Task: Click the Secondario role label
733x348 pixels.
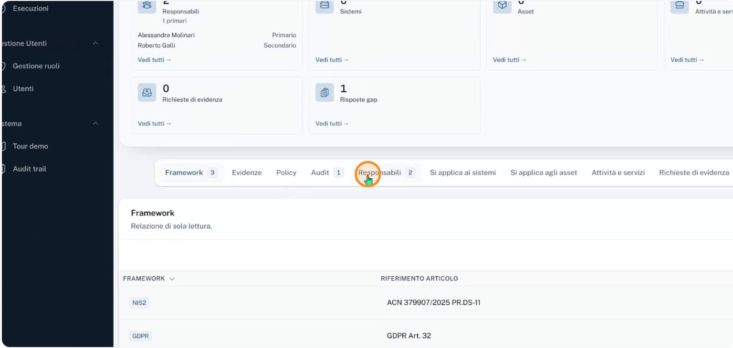Action: click(x=280, y=46)
